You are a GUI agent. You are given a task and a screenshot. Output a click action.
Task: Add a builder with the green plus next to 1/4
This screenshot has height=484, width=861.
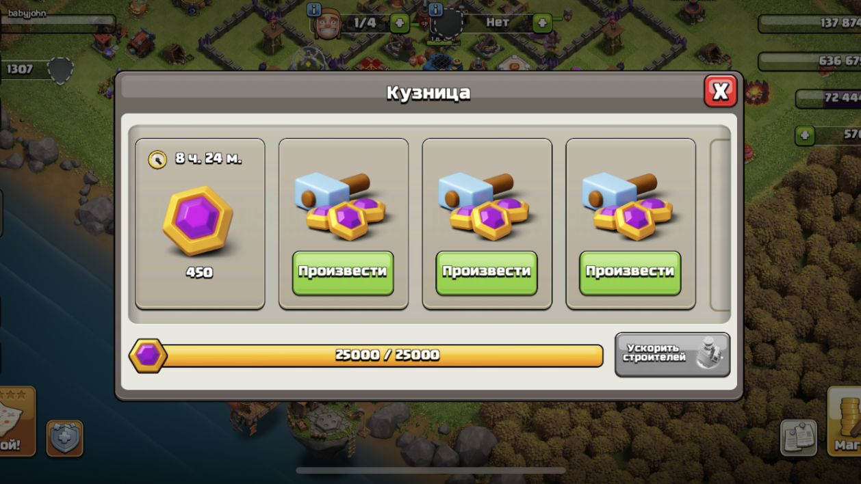(400, 23)
